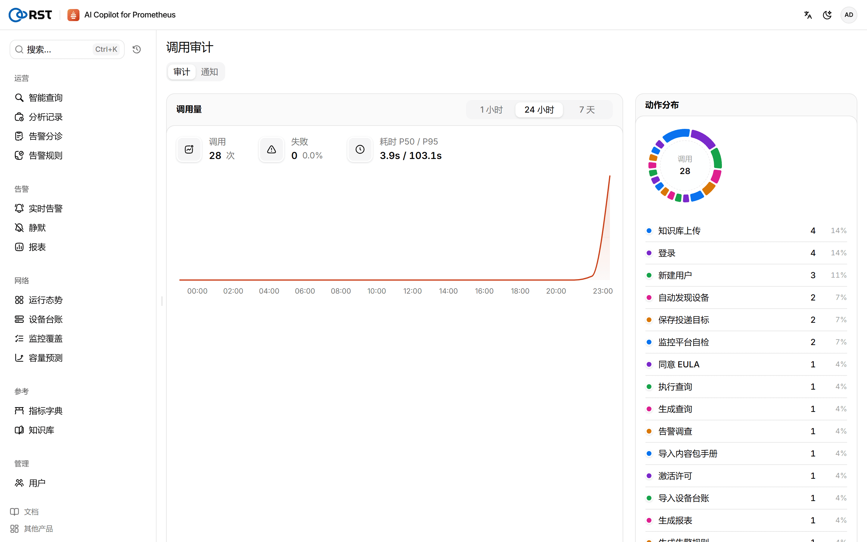This screenshot has width=867, height=542.
Task: Click the 调用 stat card icon
Action: click(189, 149)
